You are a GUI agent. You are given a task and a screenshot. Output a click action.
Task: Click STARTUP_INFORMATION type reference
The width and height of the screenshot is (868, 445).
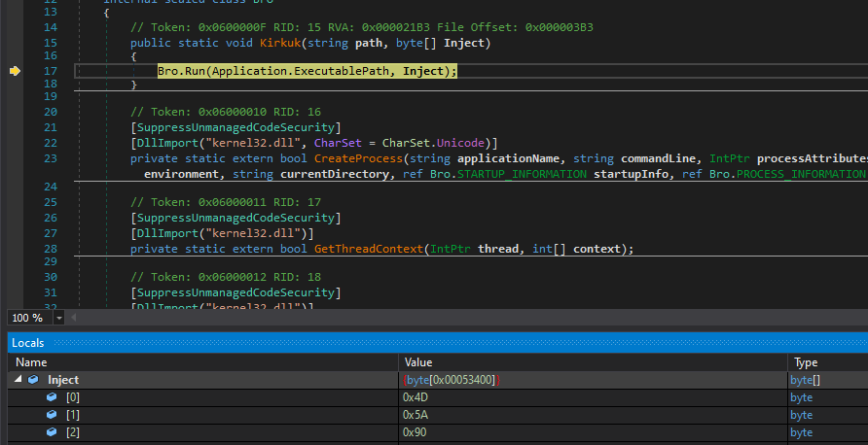pyautogui.click(x=522, y=174)
